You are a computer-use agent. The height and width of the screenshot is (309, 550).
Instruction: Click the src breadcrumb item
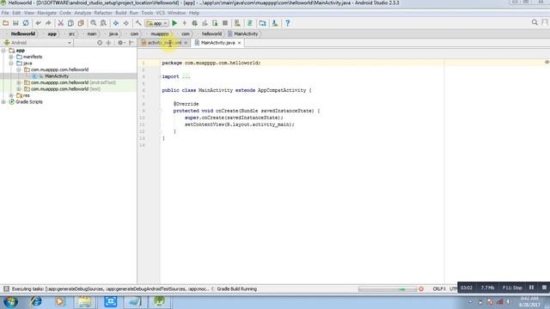pos(71,34)
